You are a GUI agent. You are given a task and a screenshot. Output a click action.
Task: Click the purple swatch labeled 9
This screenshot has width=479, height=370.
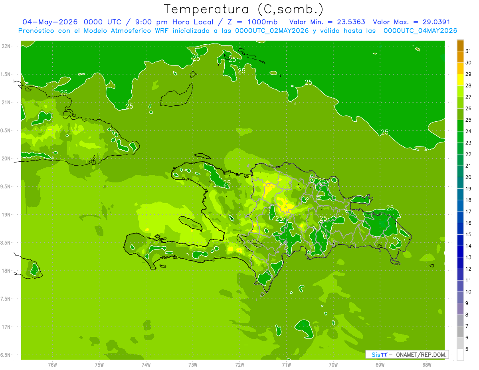click(460, 298)
